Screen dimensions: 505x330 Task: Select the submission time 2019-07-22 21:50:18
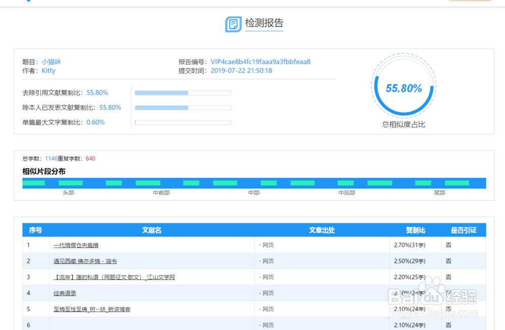pos(241,71)
